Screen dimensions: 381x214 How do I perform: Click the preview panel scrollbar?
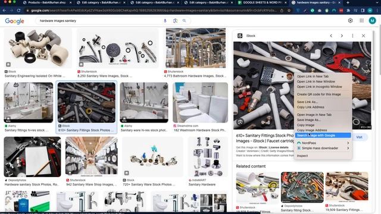373,70
